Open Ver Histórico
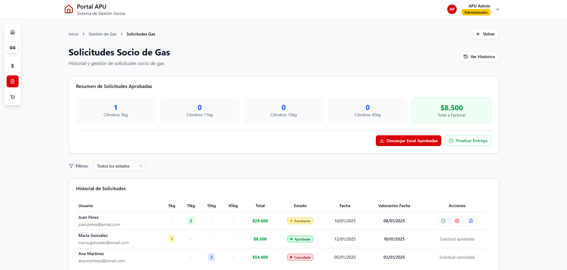The height and width of the screenshot is (270, 567). 479,56
